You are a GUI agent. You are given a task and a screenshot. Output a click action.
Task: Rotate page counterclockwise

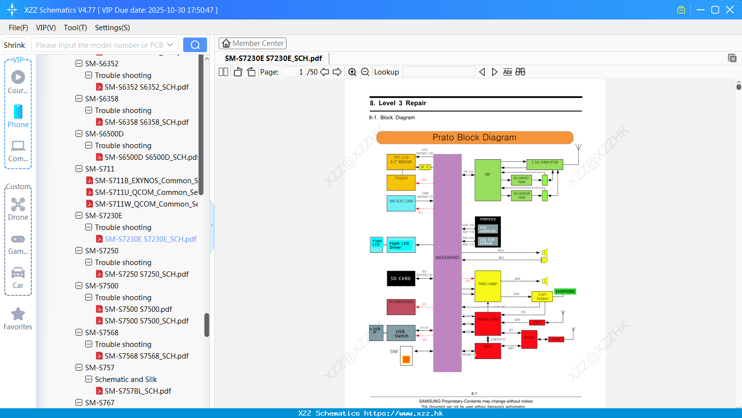tap(238, 72)
